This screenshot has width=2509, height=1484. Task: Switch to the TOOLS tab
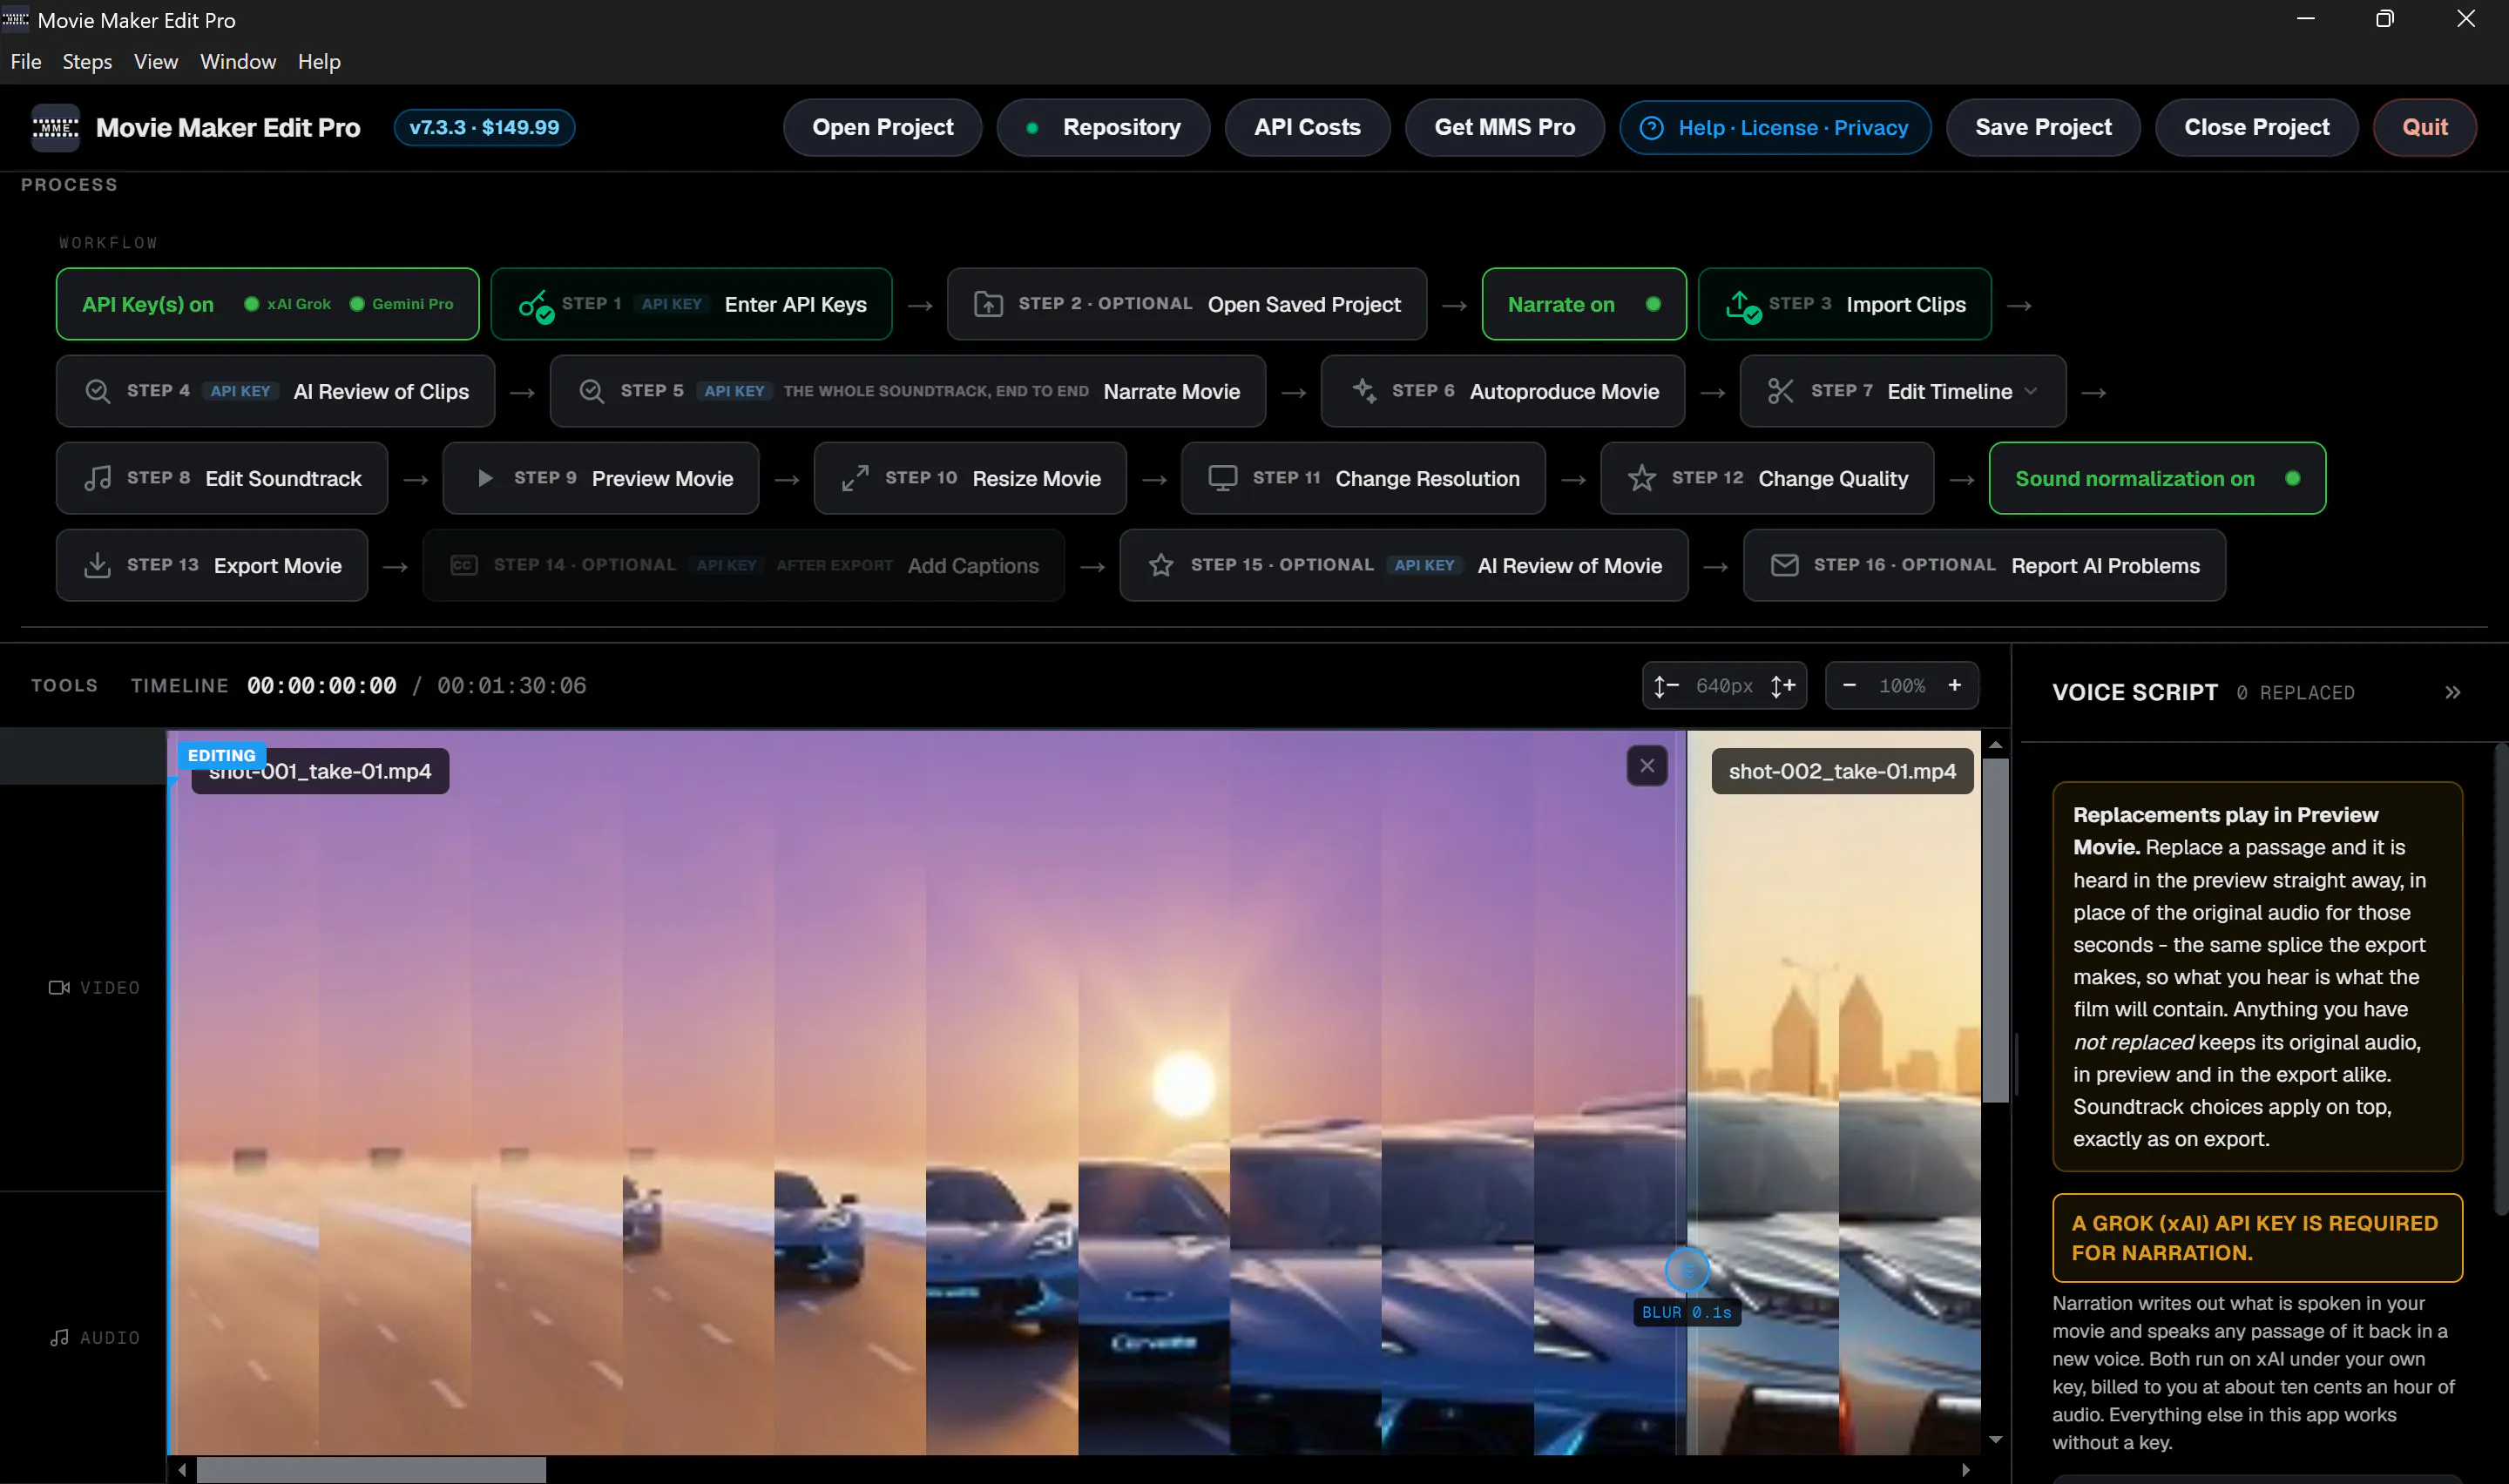tap(64, 685)
